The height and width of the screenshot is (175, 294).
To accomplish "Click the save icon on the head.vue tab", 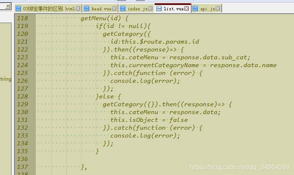I will point(86,9).
